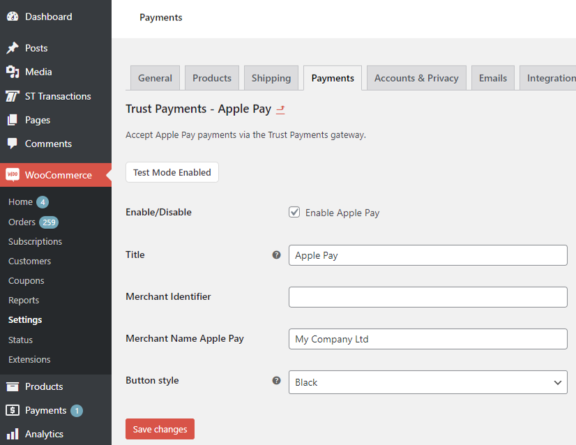Switch to the Shipping tab
Image resolution: width=576 pixels, height=445 pixels.
[x=271, y=78]
